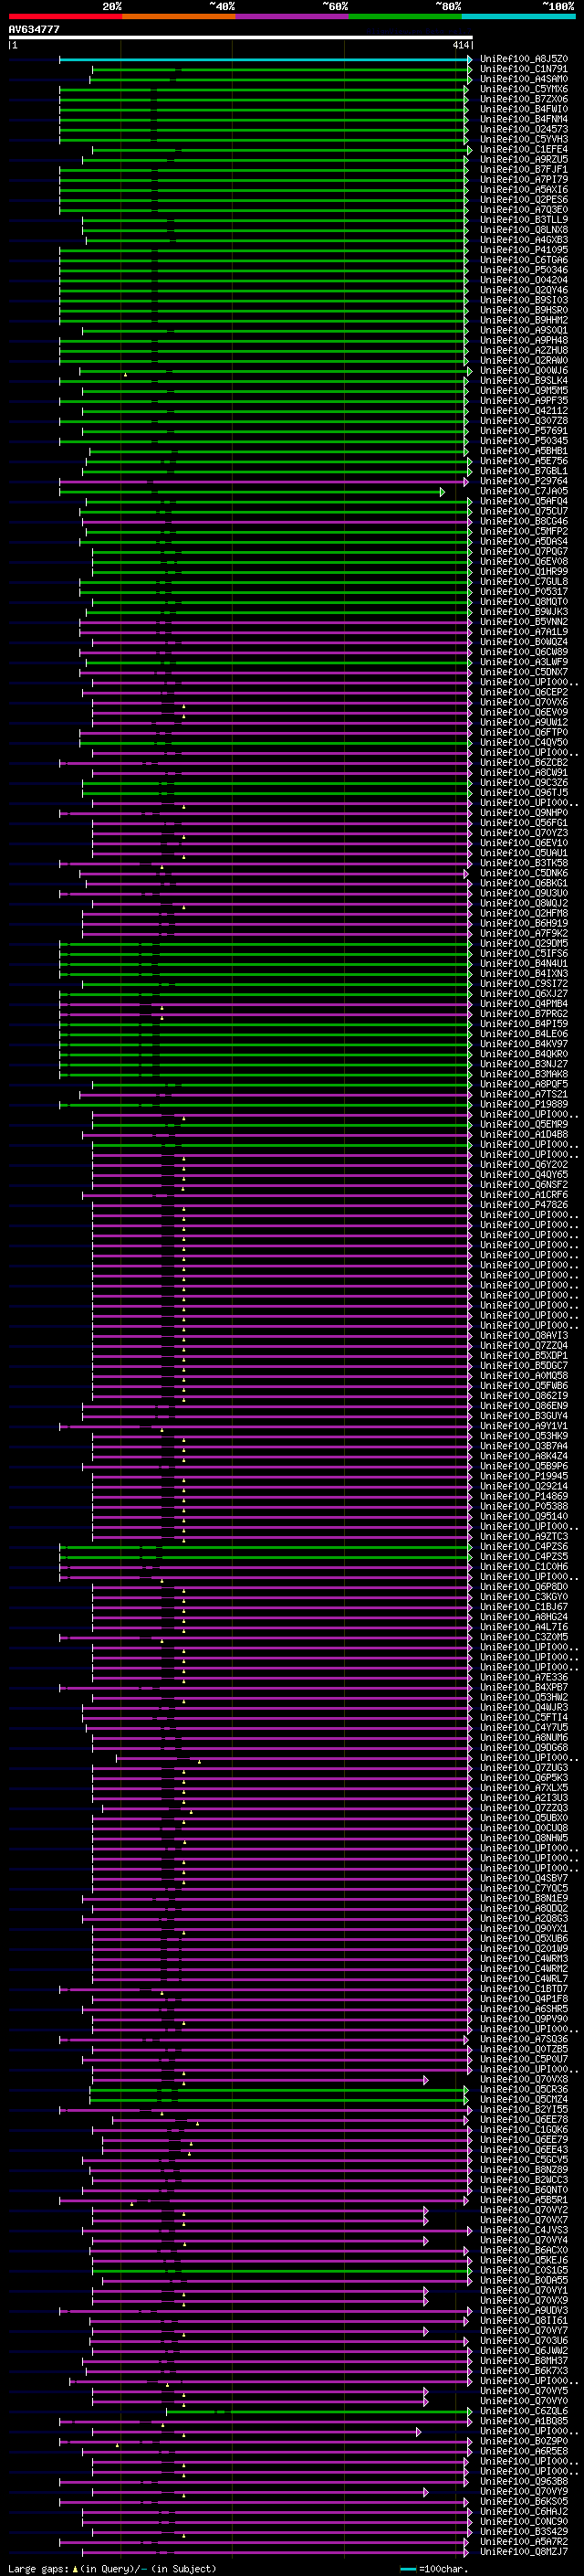
Task: Open hit UniRef100_C1N791 label
Action: [524, 69]
